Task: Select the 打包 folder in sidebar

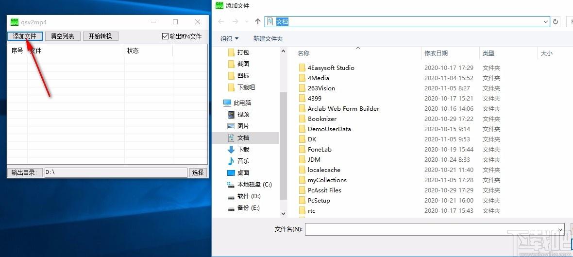Action: [x=238, y=52]
